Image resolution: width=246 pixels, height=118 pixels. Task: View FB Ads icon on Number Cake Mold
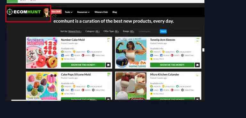tap(72, 55)
